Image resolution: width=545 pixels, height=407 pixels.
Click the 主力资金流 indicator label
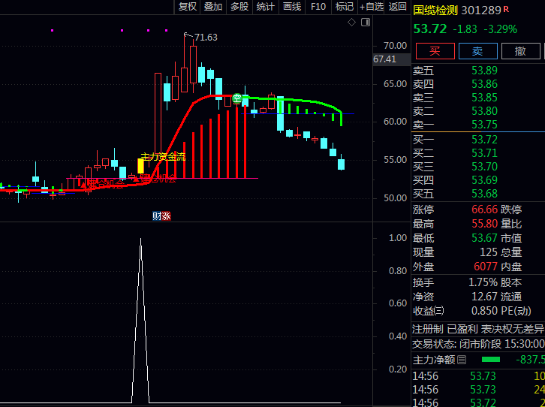pos(163,157)
